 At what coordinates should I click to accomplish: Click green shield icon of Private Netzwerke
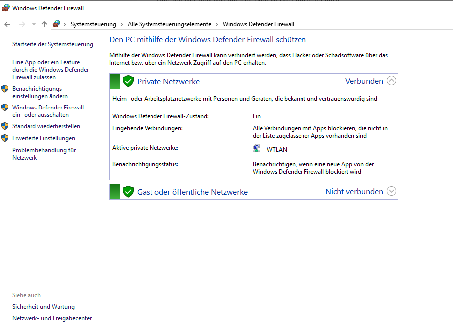(x=128, y=81)
